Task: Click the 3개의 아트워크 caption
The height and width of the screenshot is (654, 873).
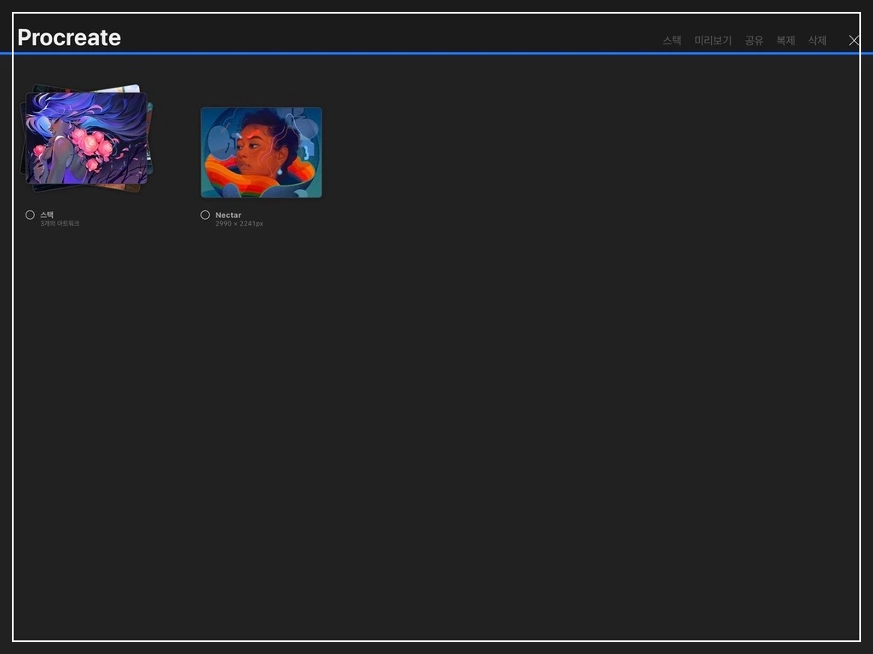Action: coord(60,224)
